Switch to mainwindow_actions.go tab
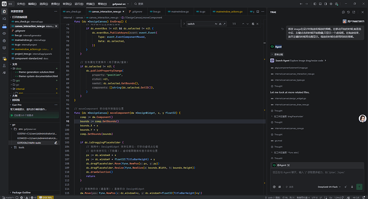 229,12
